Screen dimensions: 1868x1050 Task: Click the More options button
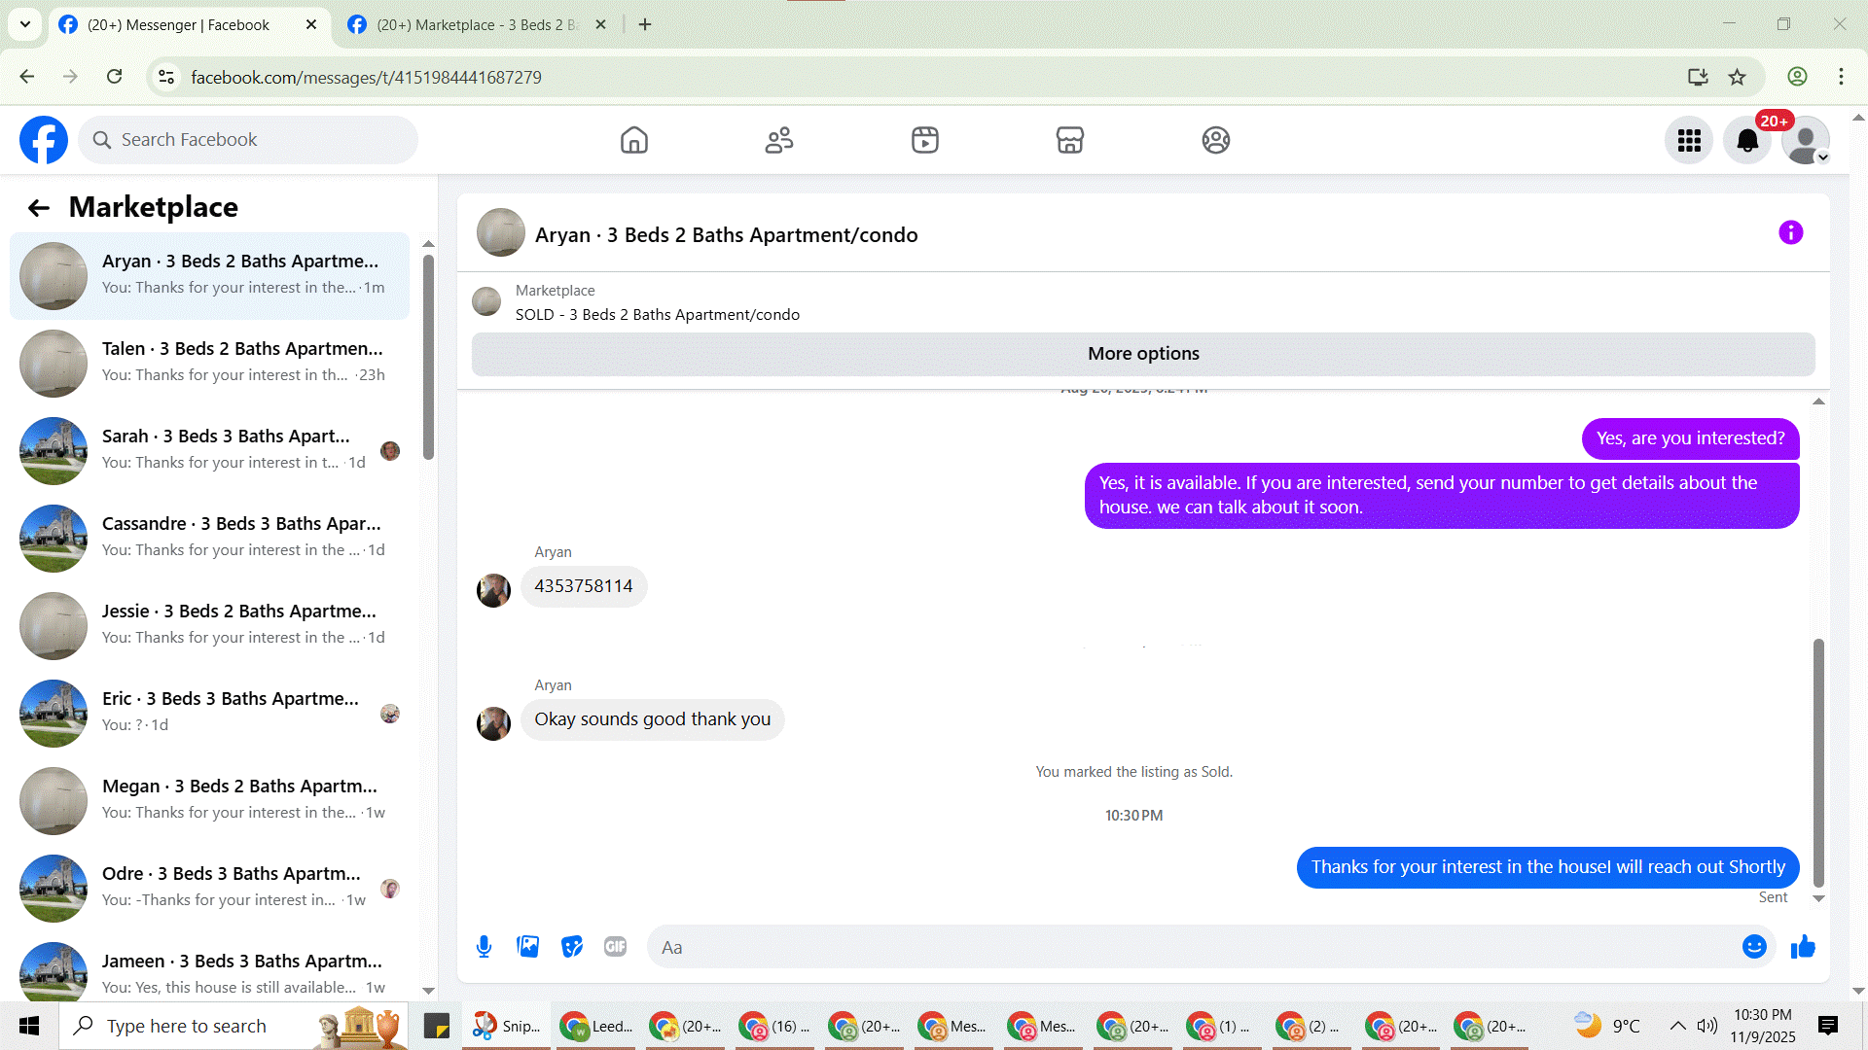[x=1143, y=354]
